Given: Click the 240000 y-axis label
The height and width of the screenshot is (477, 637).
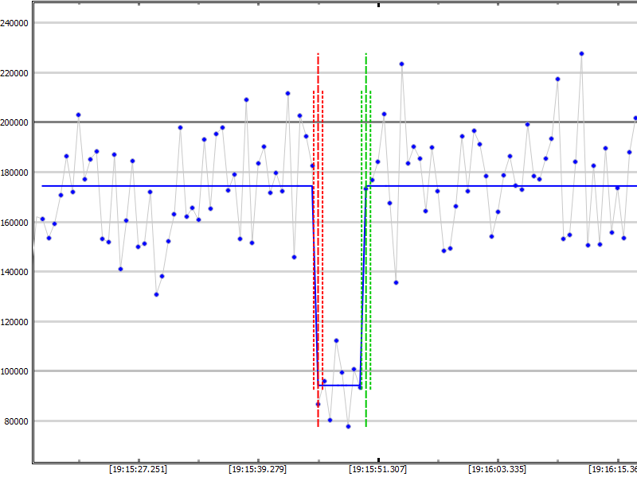Looking at the screenshot, I should tap(14, 23).
